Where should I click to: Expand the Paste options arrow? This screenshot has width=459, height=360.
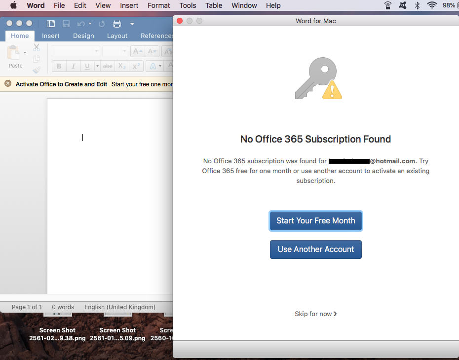point(25,53)
